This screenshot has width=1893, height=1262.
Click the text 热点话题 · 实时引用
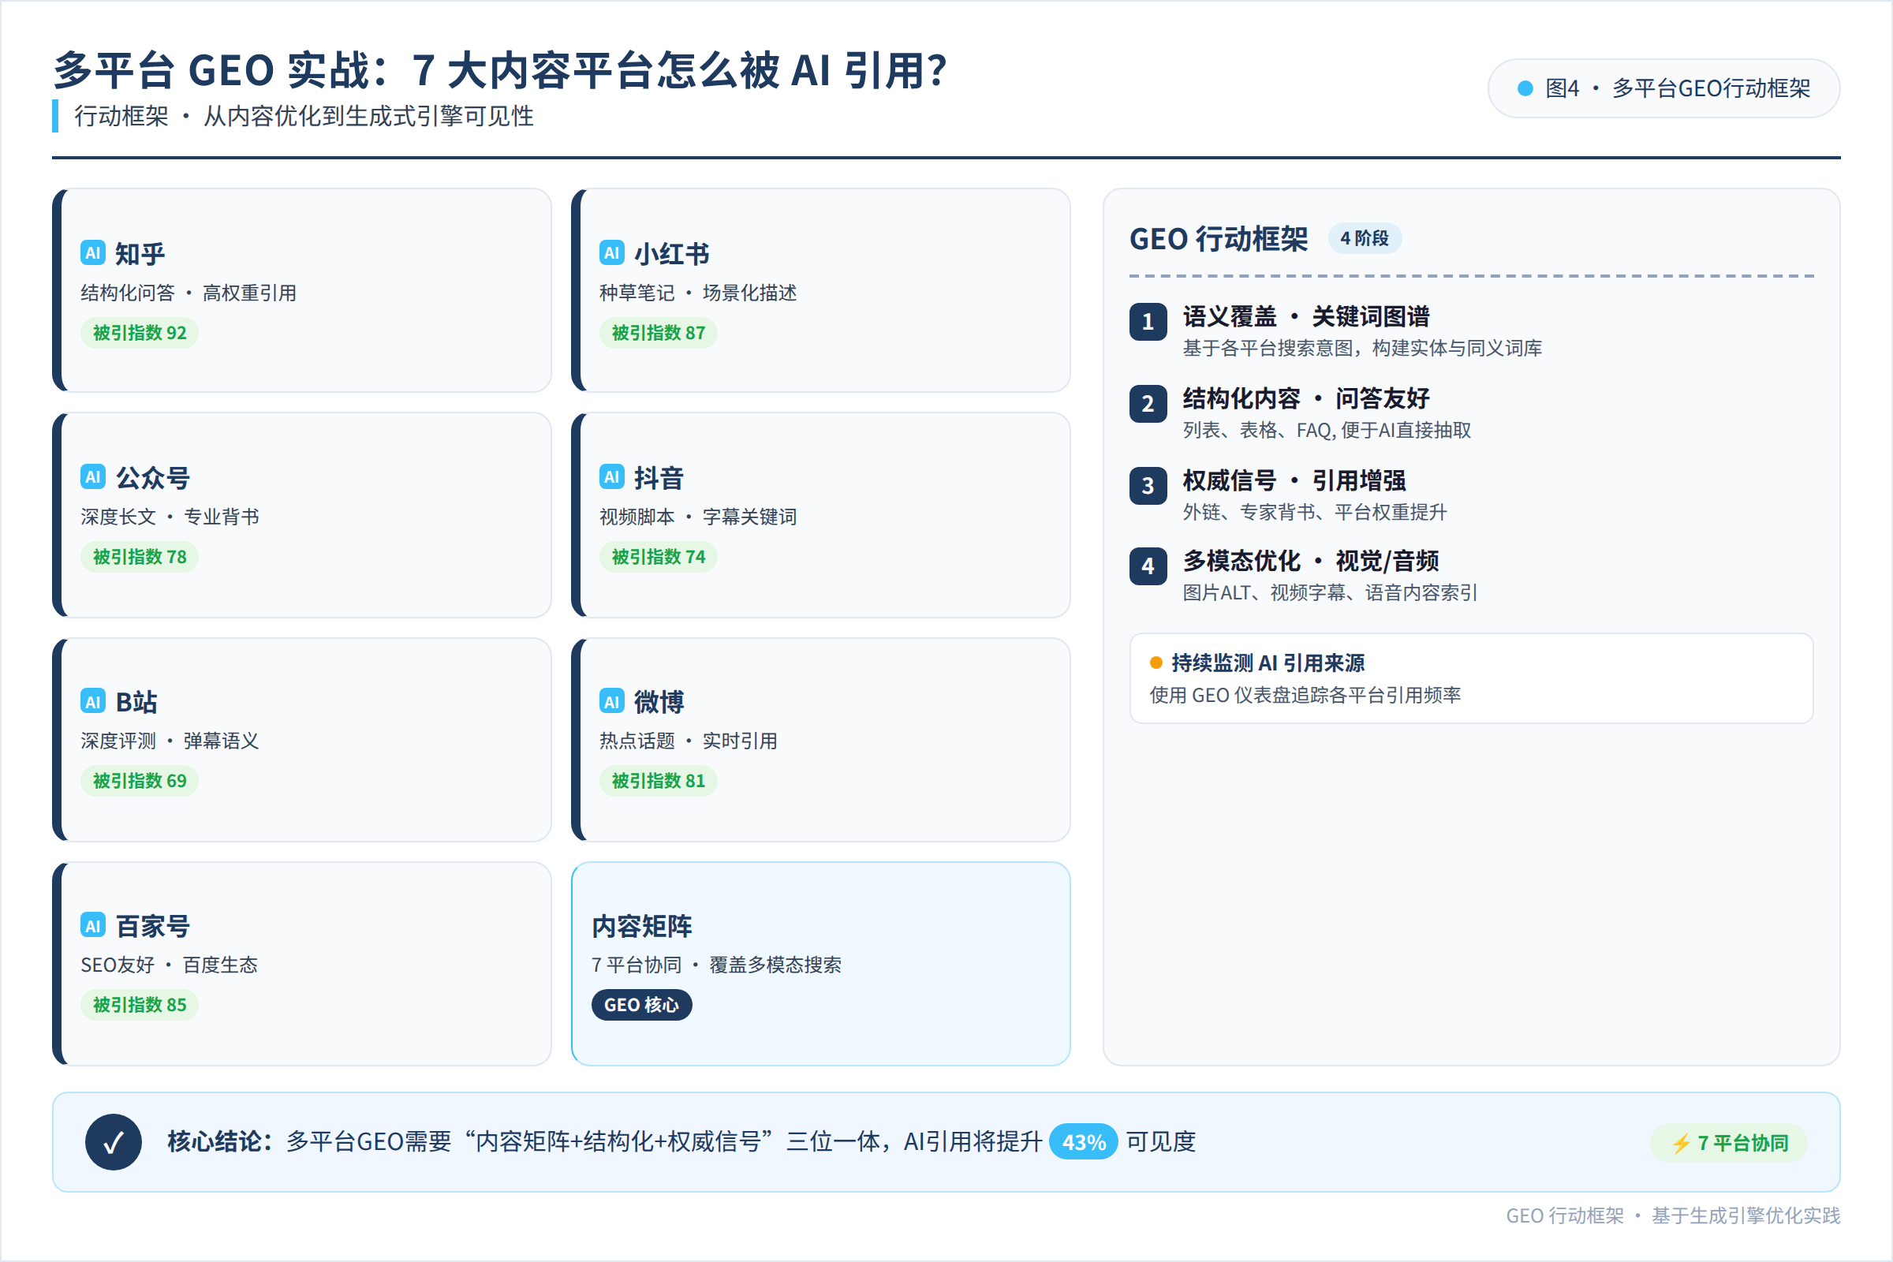pos(688,741)
